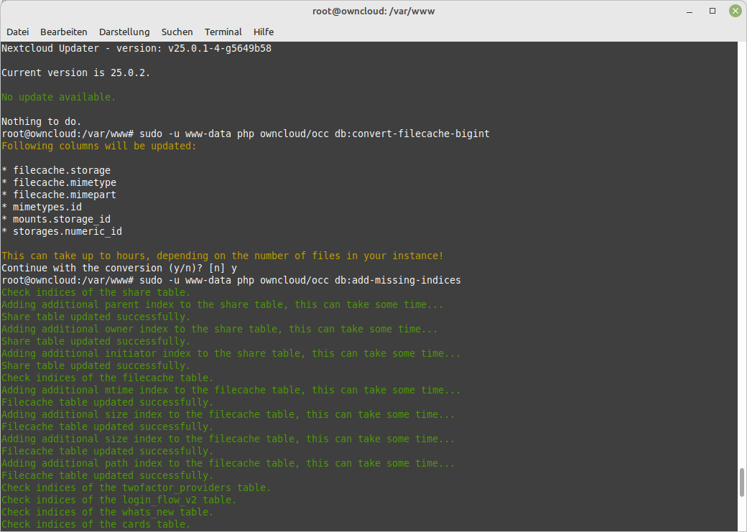Click 'Check indices of the login_flow_v2 table.'
Image resolution: width=747 pixels, height=532 pixels.
pyautogui.click(x=119, y=500)
